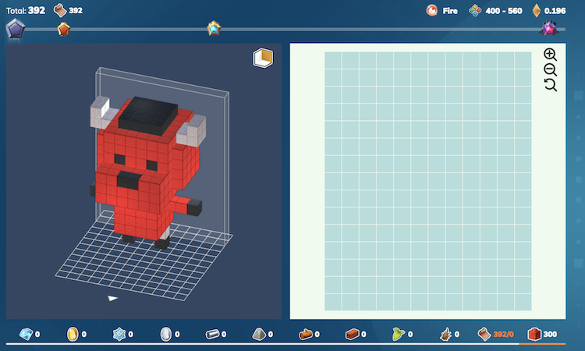Viewport: 585px width, 351px height.
Task: Select the red cube resource 300
Action: pyautogui.click(x=534, y=334)
